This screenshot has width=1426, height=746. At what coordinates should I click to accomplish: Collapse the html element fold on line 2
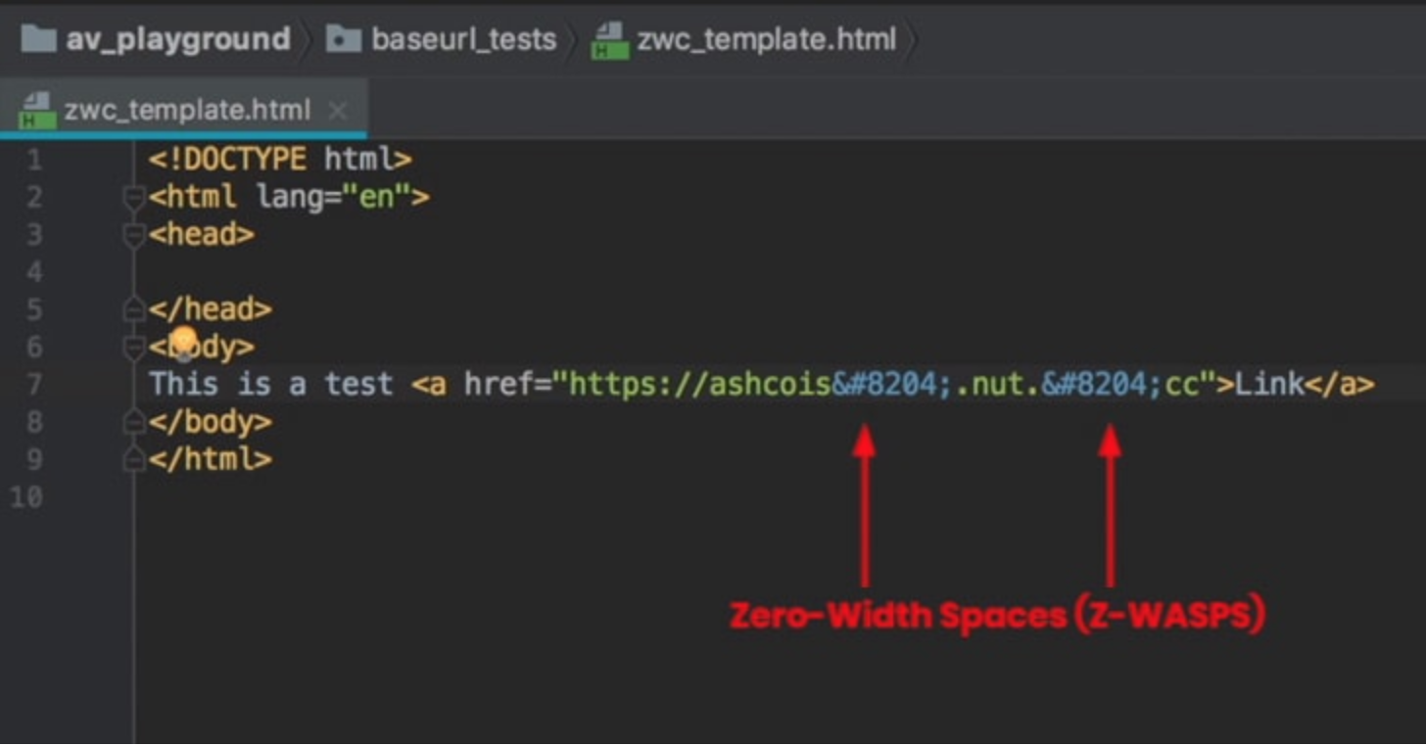(x=132, y=196)
